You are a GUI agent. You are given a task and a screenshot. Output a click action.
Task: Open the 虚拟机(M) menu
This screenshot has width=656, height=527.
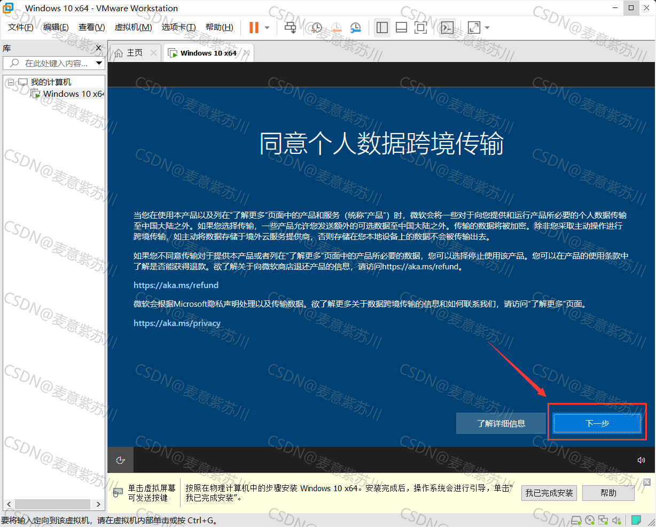click(x=134, y=27)
